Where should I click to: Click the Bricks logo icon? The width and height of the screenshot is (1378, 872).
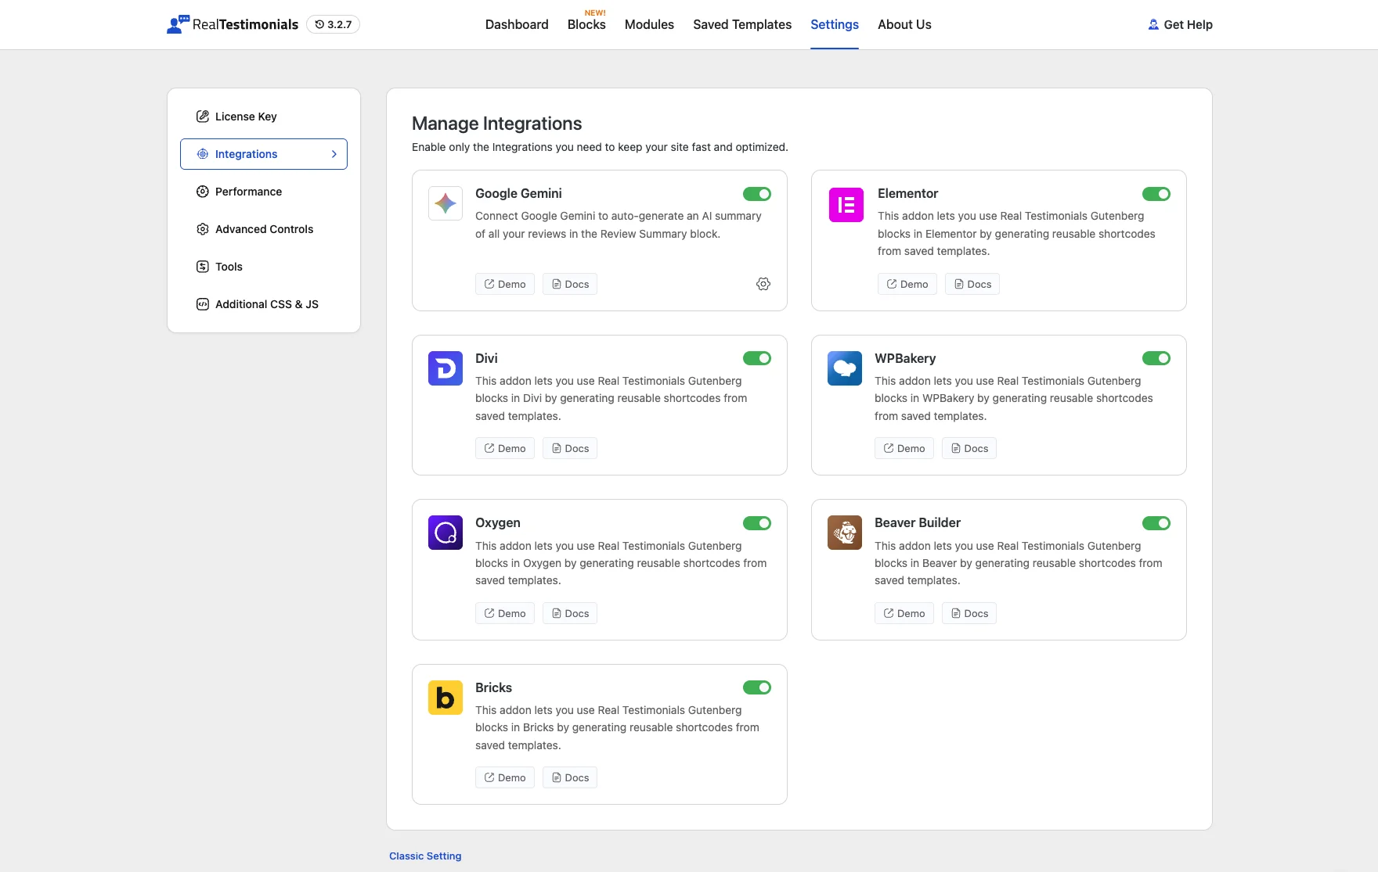click(x=446, y=698)
